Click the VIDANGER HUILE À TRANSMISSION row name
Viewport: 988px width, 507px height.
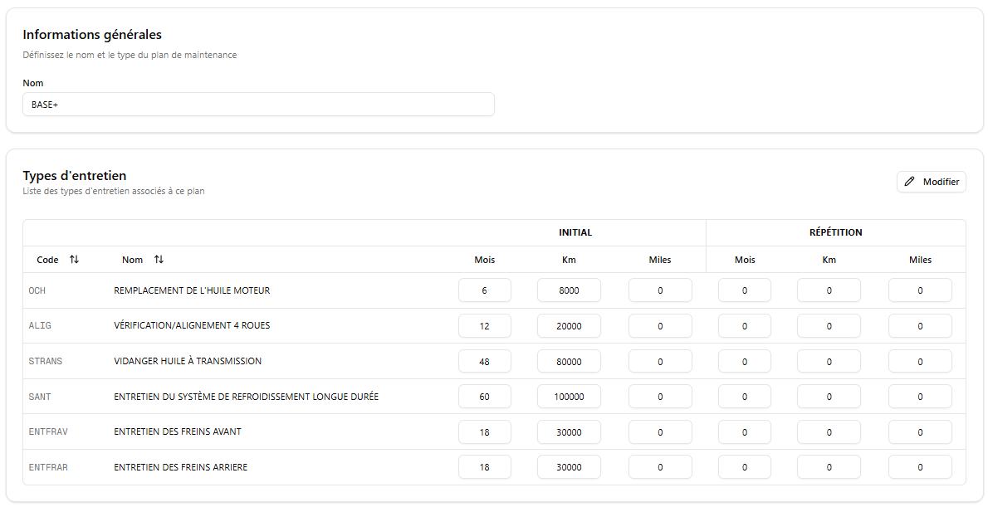188,361
